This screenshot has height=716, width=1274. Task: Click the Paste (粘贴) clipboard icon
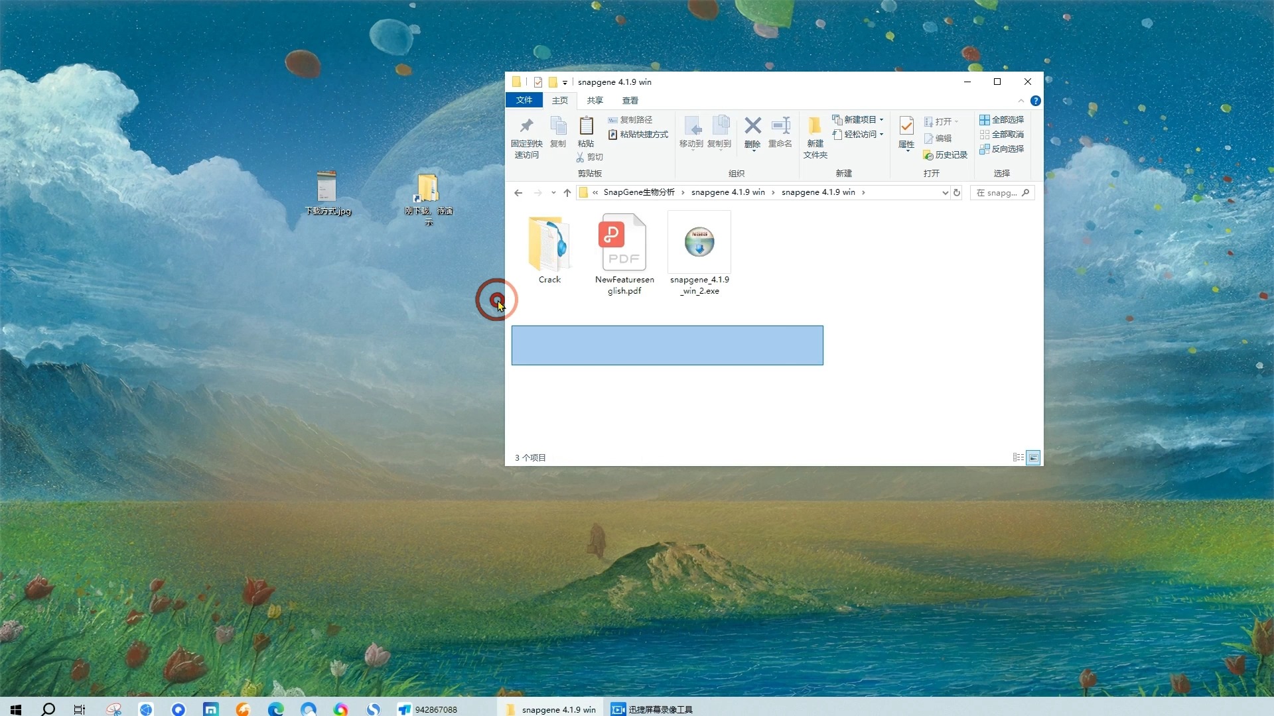pos(586,126)
